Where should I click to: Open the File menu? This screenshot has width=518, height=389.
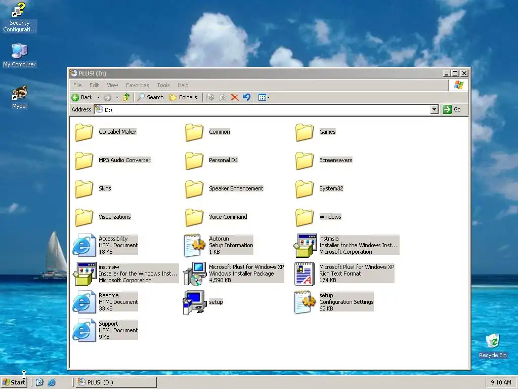(x=77, y=85)
